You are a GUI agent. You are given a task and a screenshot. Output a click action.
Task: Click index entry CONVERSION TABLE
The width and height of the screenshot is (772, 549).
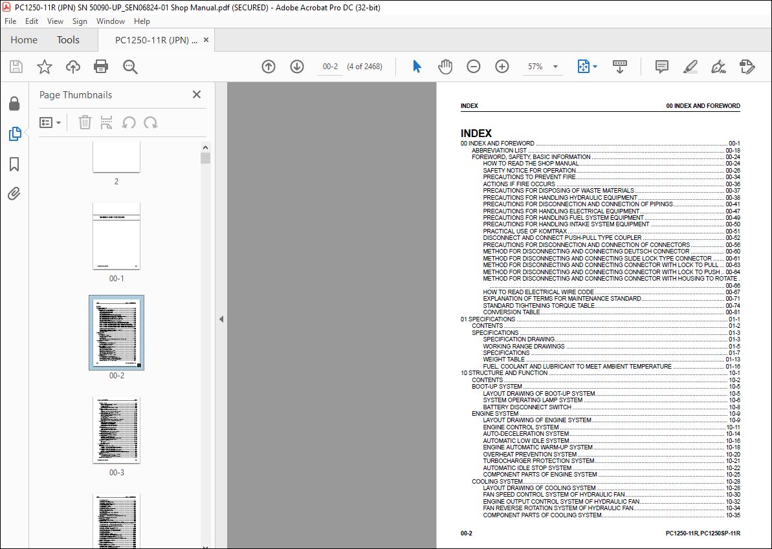tap(512, 312)
